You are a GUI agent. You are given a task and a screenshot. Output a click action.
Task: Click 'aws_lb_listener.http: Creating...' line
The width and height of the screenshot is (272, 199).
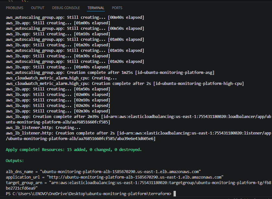pyautogui.click(x=43, y=128)
